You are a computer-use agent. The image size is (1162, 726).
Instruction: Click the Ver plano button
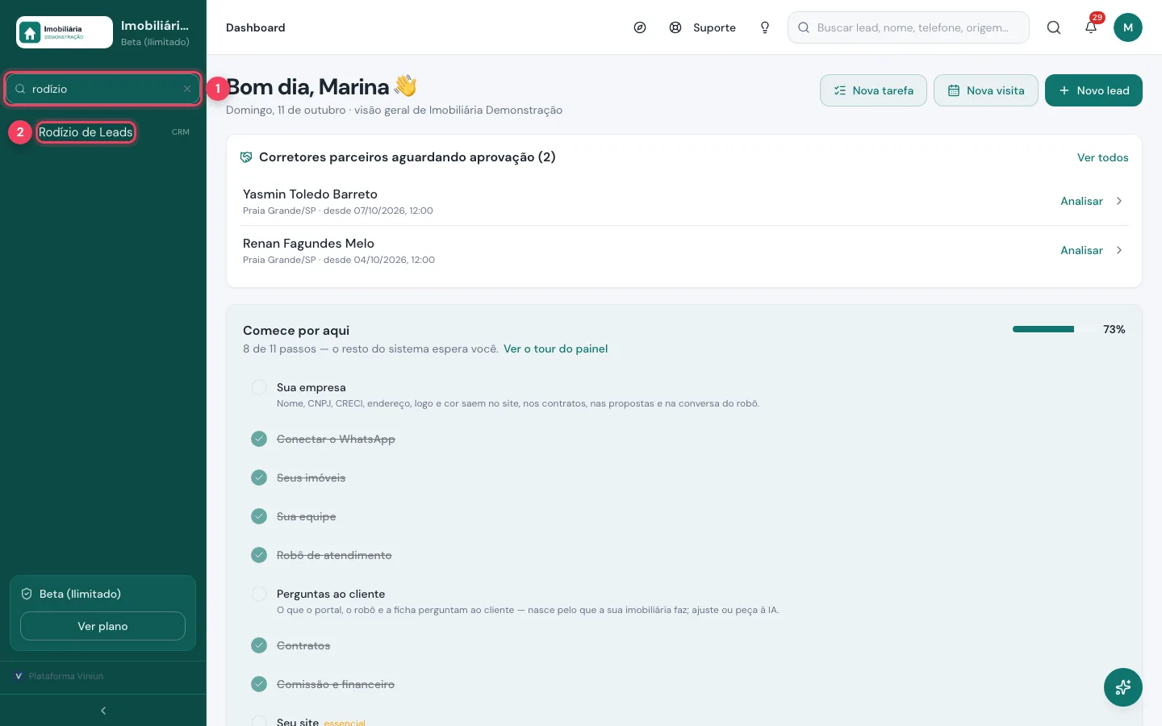click(x=102, y=626)
